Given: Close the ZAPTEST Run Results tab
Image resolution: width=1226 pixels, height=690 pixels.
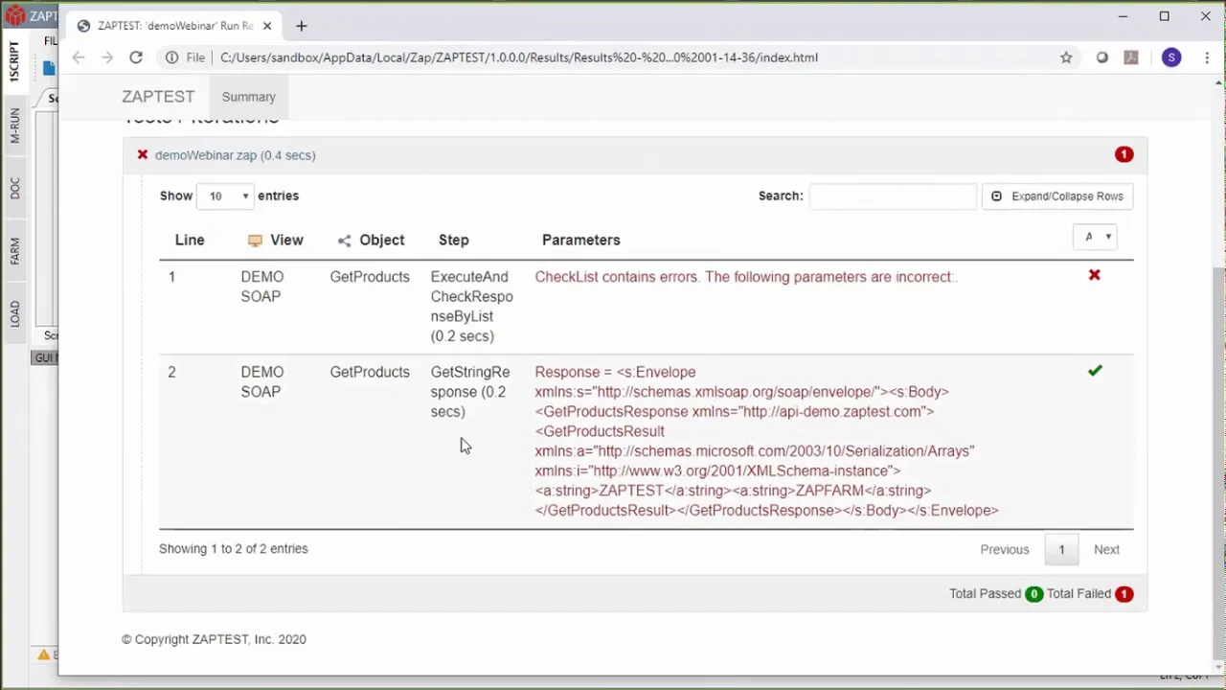Looking at the screenshot, I should point(267,26).
